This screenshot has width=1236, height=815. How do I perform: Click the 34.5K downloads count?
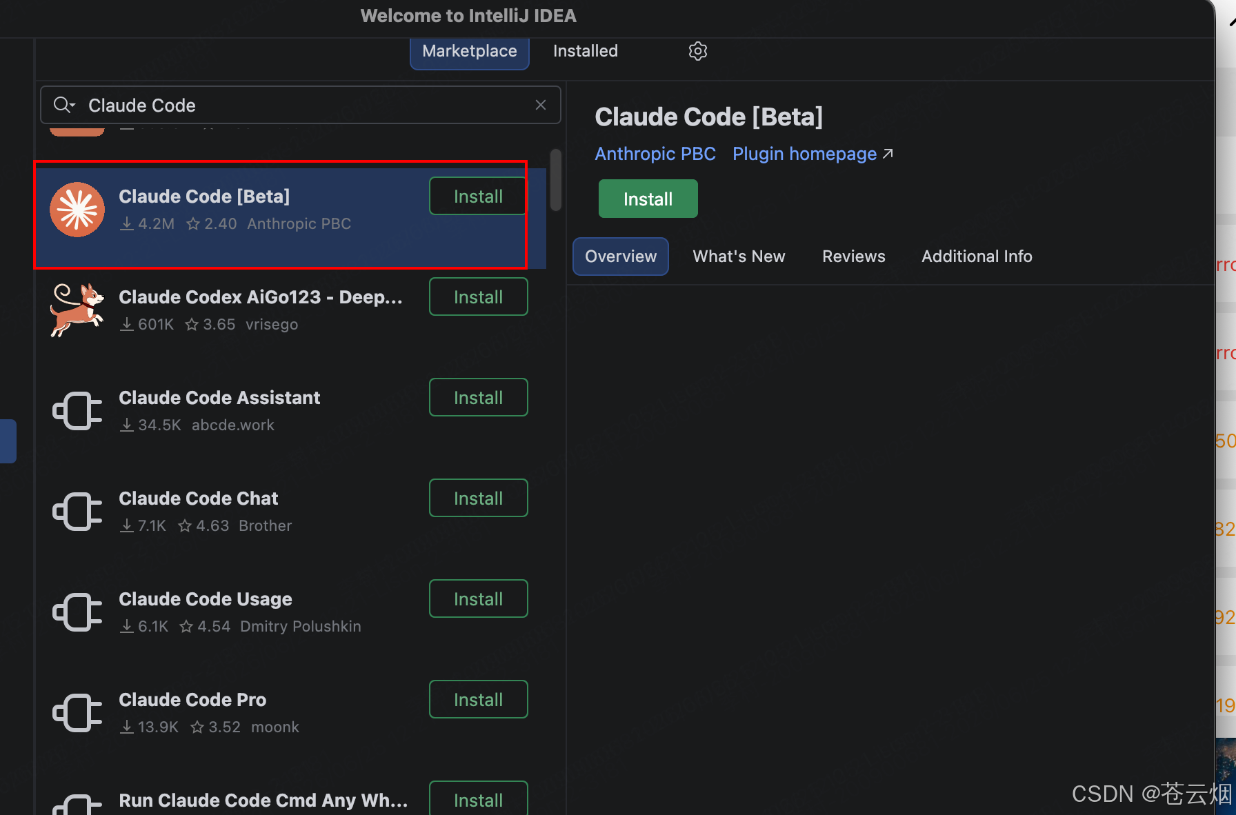[x=151, y=425]
